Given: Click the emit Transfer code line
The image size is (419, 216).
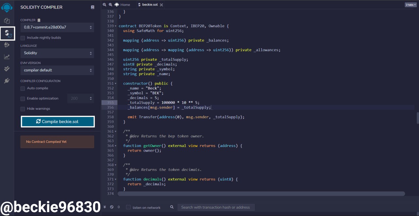Looking at the screenshot, I should click(186, 117).
